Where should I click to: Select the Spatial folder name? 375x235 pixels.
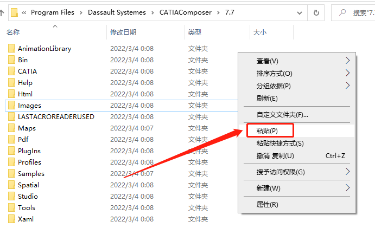pos(28,185)
